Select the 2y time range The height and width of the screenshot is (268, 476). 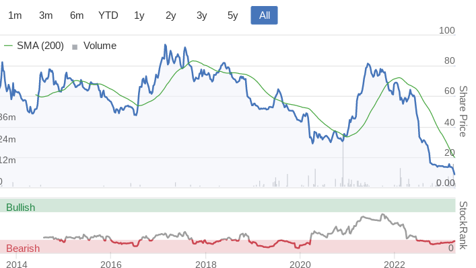point(170,15)
